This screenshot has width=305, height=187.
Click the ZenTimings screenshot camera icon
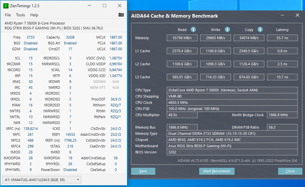click(x=121, y=15)
